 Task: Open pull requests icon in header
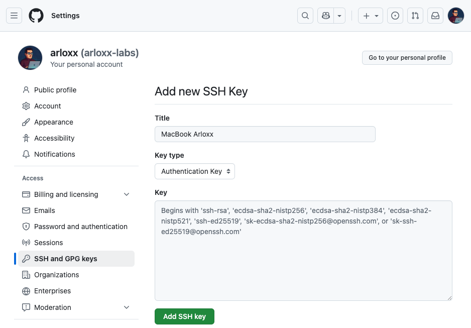[415, 16]
